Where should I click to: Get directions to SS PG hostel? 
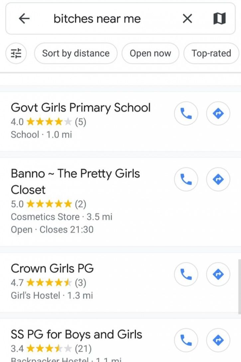pos(218,340)
